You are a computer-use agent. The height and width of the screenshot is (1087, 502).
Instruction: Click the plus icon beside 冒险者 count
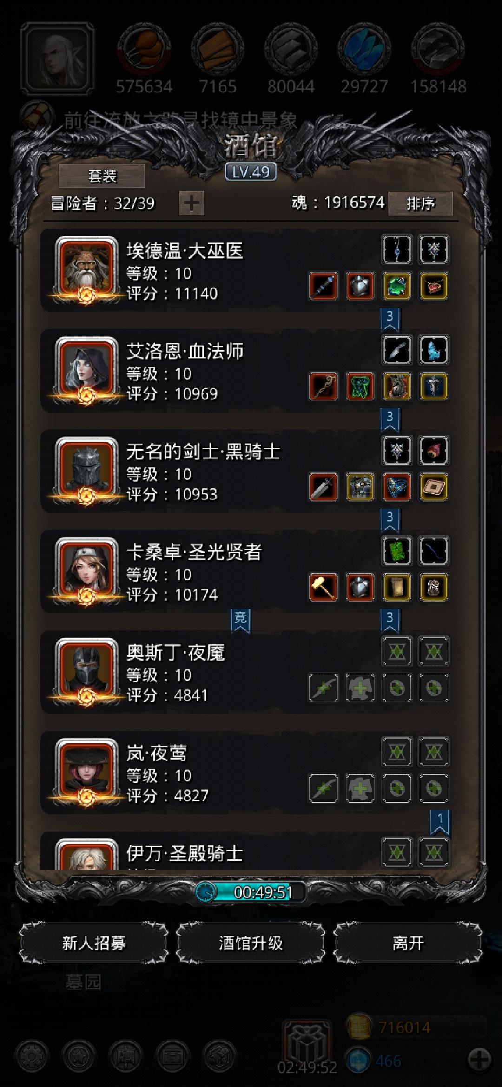coord(192,203)
